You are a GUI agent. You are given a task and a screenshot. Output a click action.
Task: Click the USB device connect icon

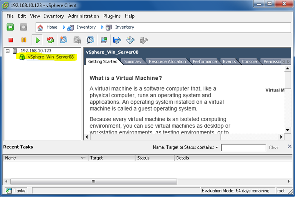[x=144, y=40]
